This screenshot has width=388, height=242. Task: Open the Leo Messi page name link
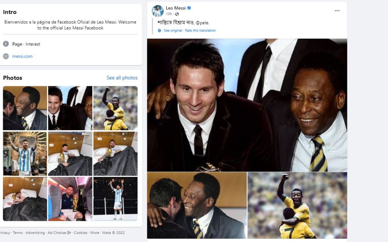pyautogui.click(x=176, y=8)
